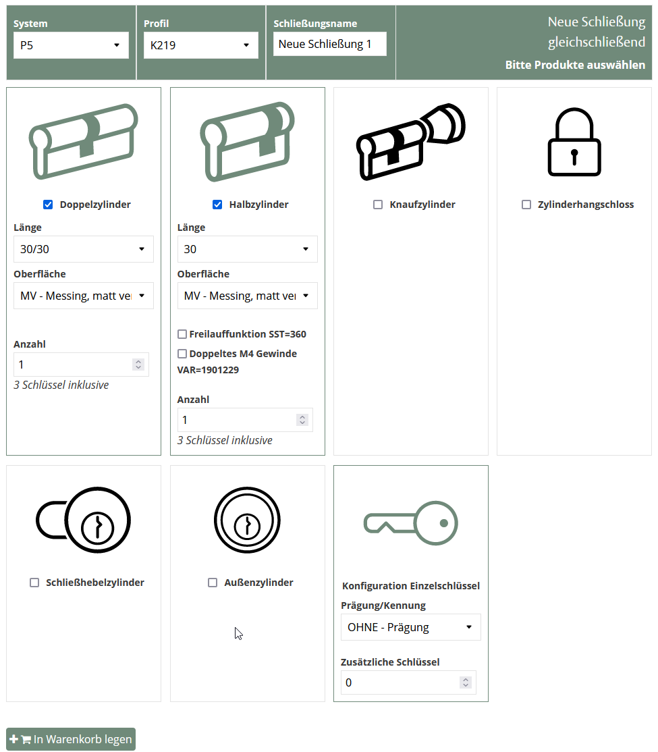Click the Doppelzylinder Anzahl spinner arrows

tap(138, 365)
